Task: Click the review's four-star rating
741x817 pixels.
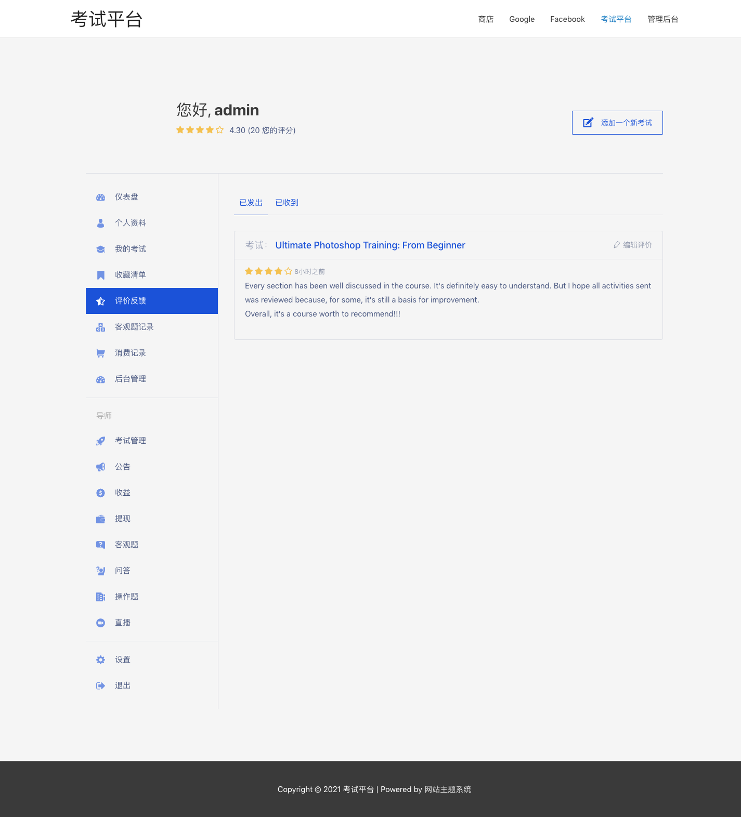Action: click(x=268, y=271)
